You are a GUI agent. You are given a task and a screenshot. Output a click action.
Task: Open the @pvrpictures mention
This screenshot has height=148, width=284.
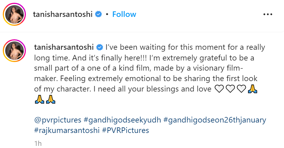(57, 120)
